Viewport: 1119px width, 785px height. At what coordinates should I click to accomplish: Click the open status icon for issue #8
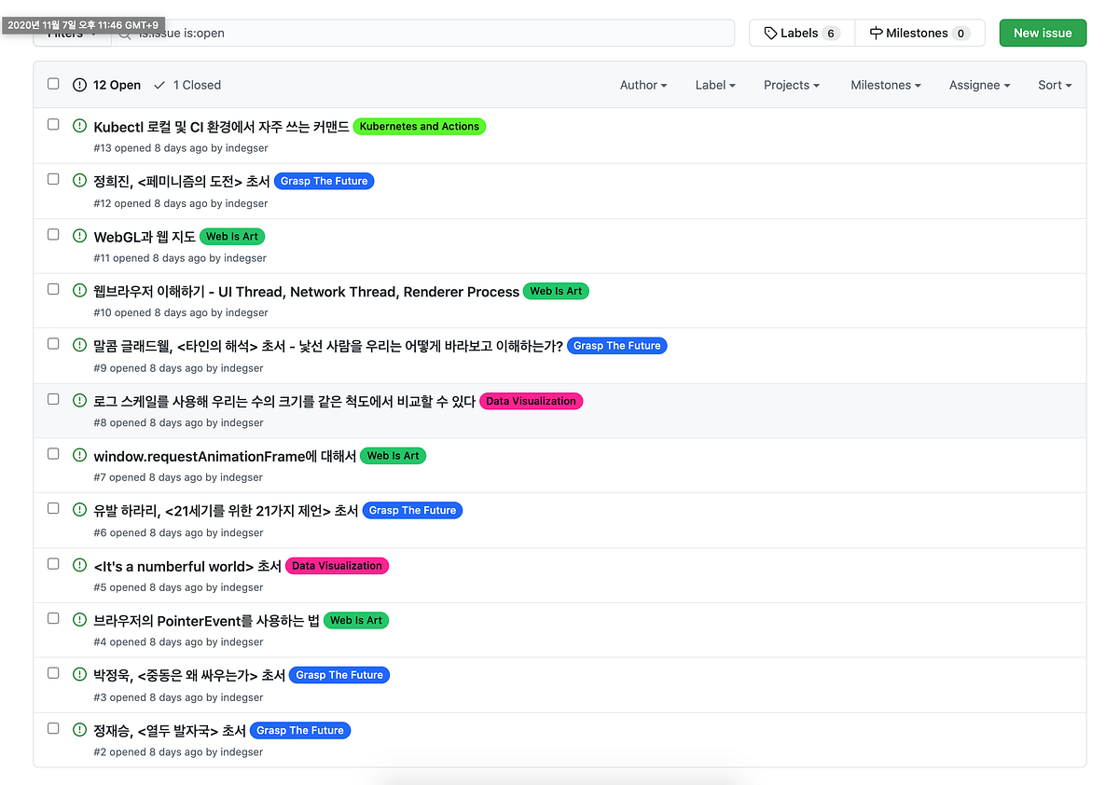pyautogui.click(x=79, y=400)
